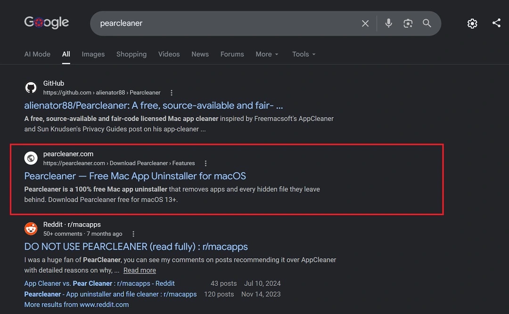
Task: Open DO NOT USE PEARCLEANER Reddit result
Action: pyautogui.click(x=136, y=247)
